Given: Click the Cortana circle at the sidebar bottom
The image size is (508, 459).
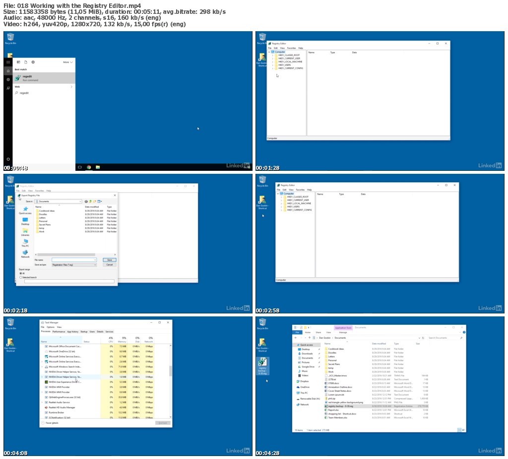Looking at the screenshot, I should [x=8, y=159].
